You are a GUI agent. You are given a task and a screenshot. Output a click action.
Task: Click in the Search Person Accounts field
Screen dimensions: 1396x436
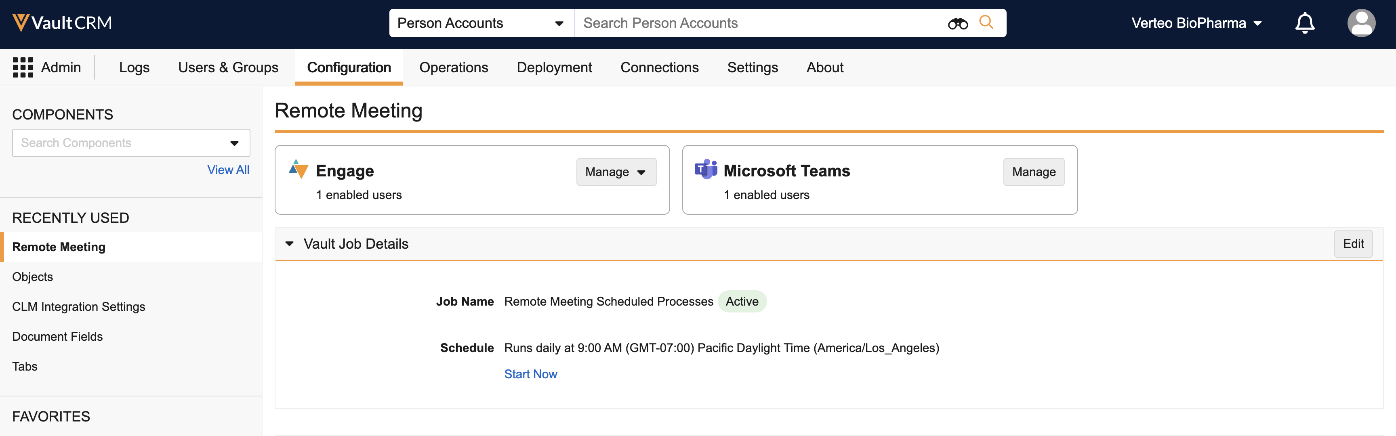(759, 23)
